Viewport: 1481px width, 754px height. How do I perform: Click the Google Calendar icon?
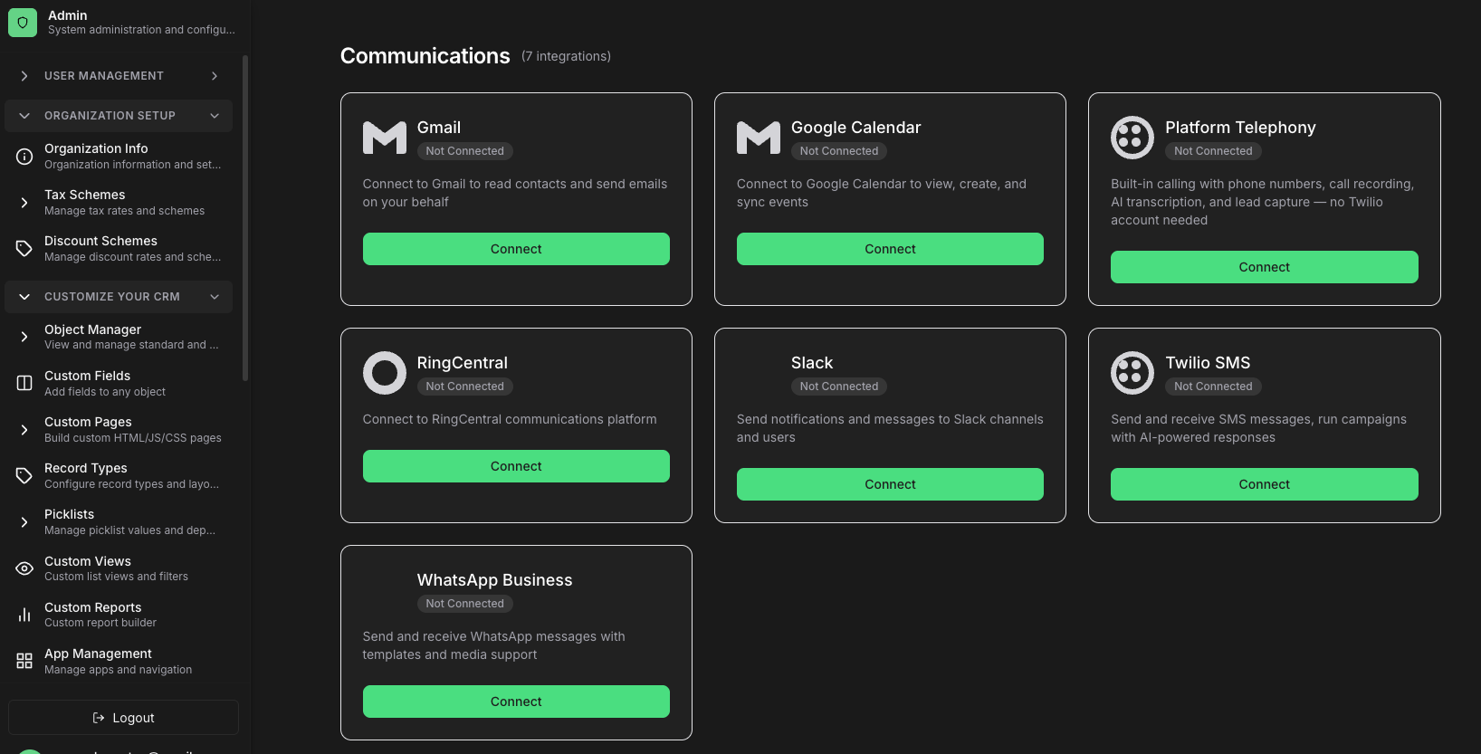pyautogui.click(x=758, y=138)
